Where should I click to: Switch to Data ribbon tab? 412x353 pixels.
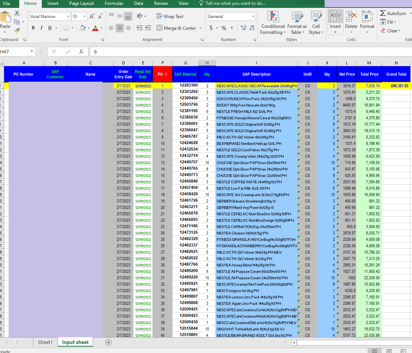coord(139,3)
